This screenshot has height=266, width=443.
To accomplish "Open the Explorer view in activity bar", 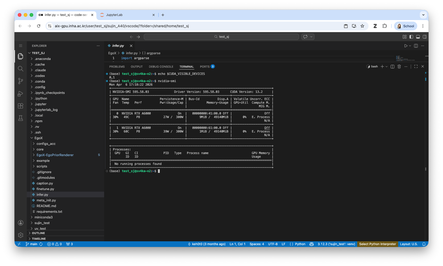I will (21, 56).
